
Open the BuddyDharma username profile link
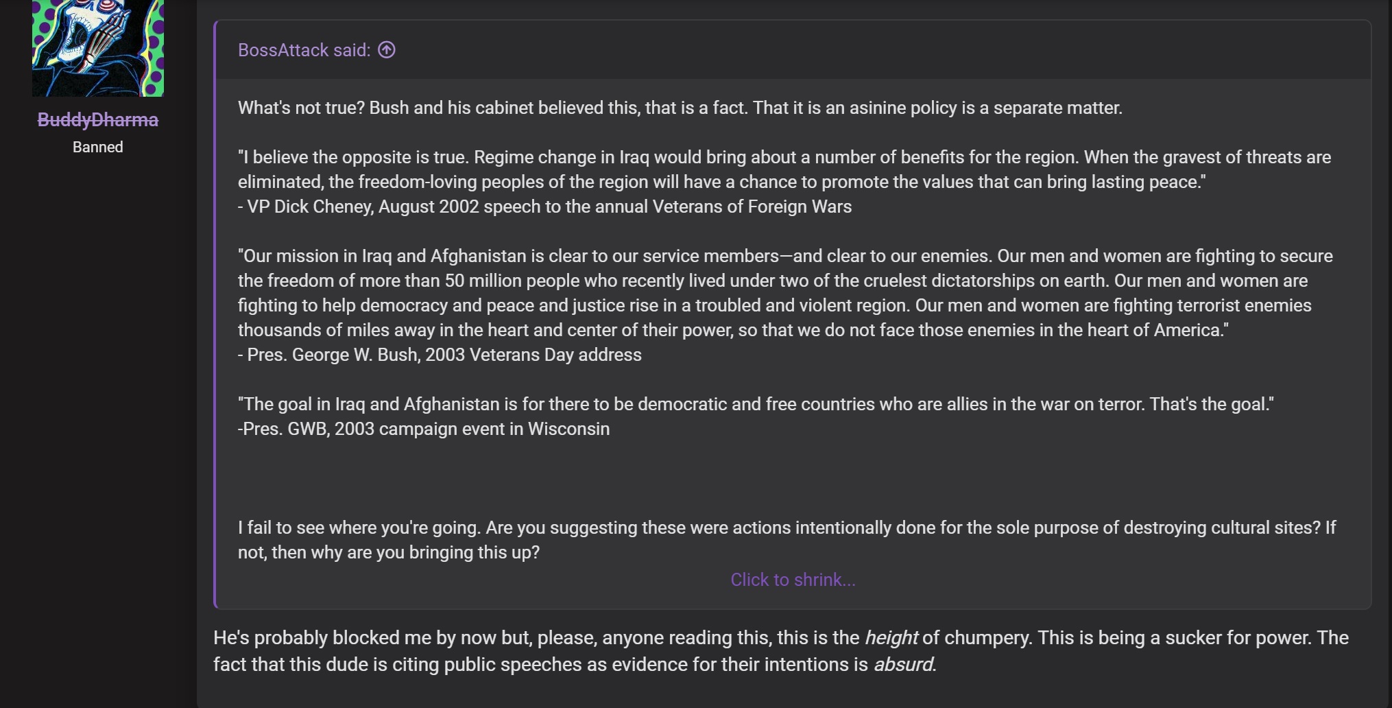97,120
